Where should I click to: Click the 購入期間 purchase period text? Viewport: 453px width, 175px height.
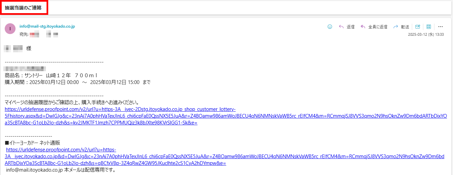(78, 82)
